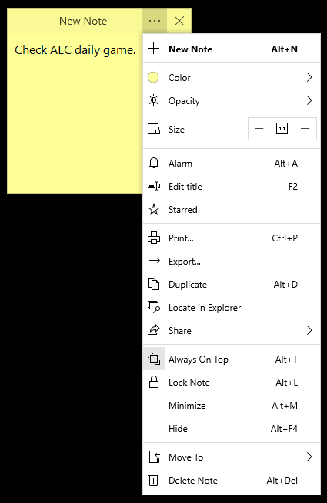
Task: Click the plus icon beside New Note
Action: (x=154, y=49)
